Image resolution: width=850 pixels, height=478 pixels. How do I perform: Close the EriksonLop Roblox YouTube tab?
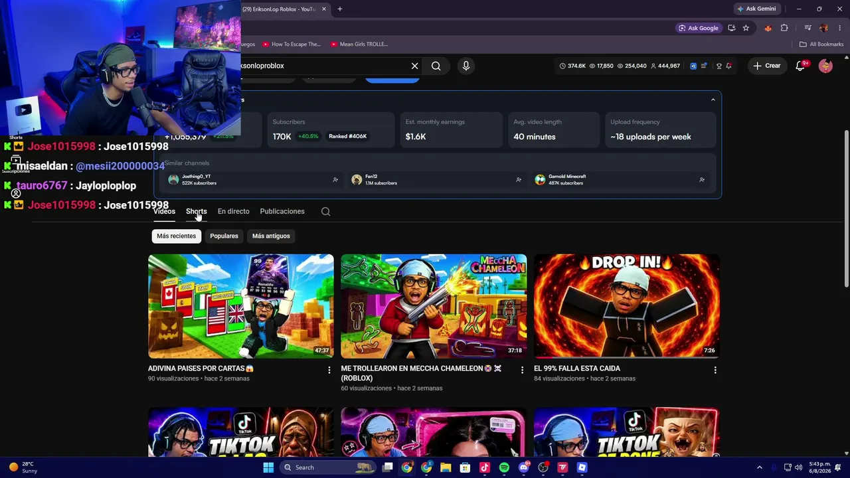pyautogui.click(x=324, y=9)
